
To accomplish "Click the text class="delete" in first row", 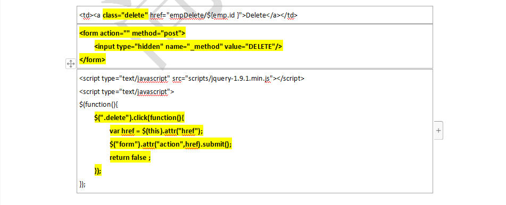I will [126, 15].
